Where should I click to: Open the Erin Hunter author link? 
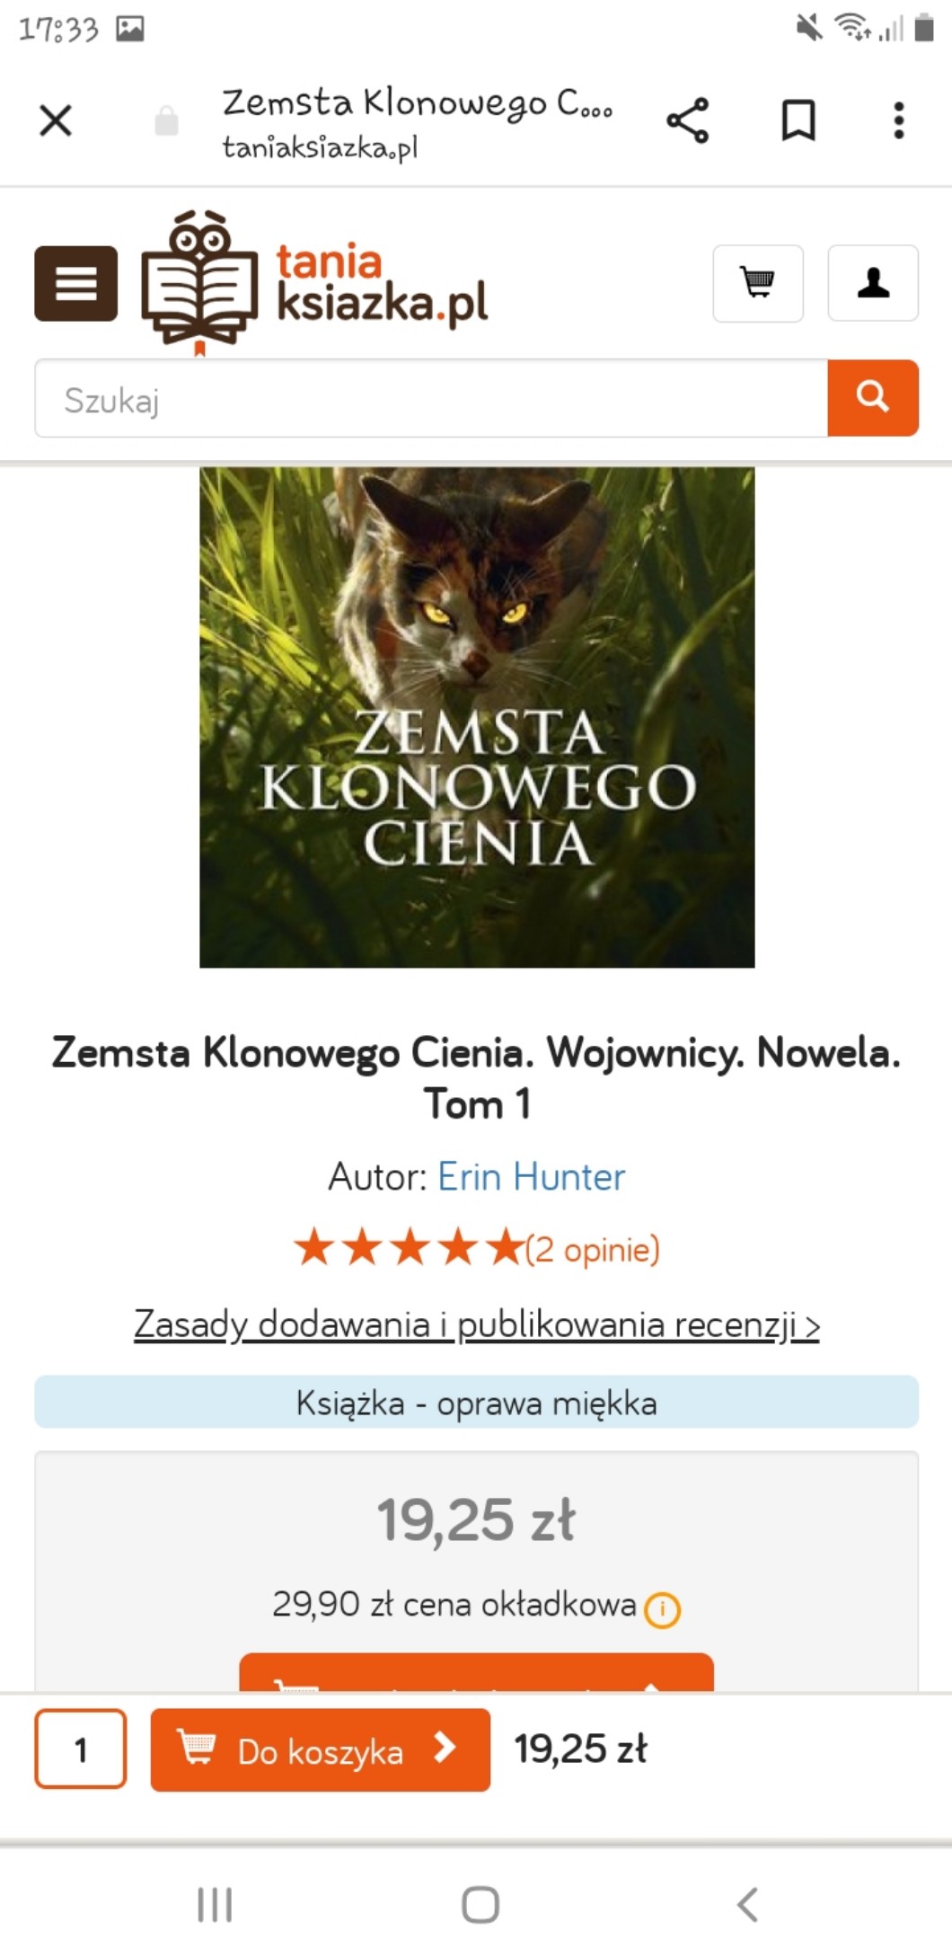pyautogui.click(x=531, y=1176)
